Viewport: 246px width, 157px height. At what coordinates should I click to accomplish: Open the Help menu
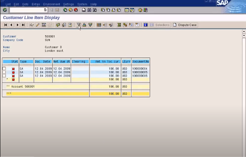tap(94, 4)
